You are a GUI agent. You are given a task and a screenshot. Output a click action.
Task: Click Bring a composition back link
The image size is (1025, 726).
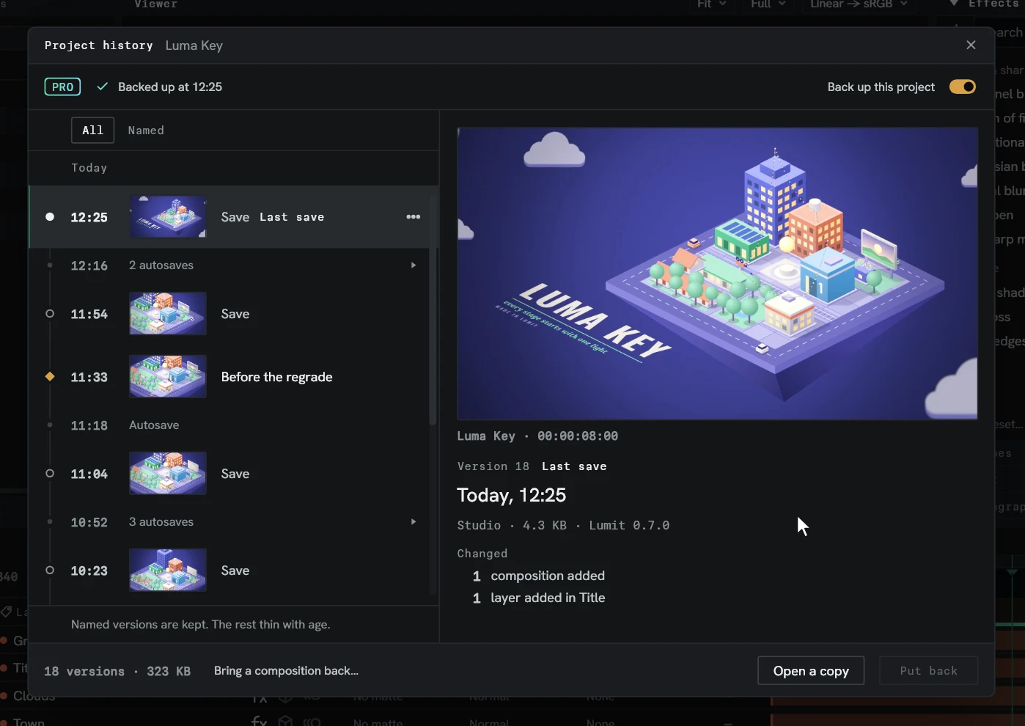(286, 671)
